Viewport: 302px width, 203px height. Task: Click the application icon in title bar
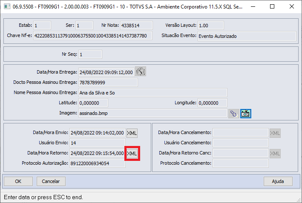click(7, 6)
